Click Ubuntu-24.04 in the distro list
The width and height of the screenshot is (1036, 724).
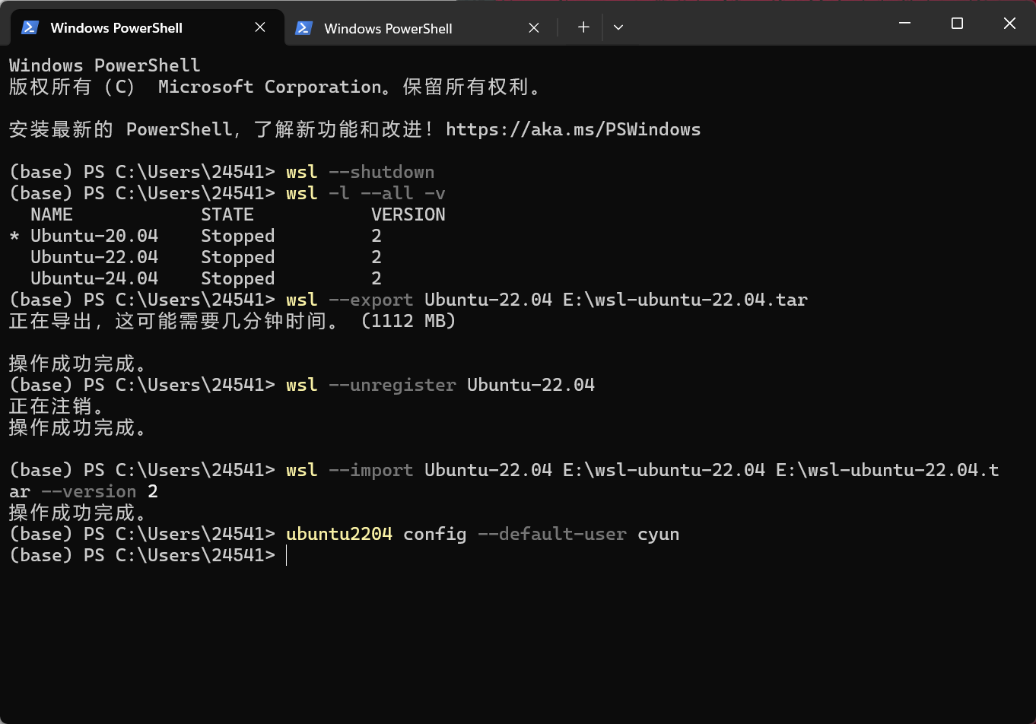94,278
